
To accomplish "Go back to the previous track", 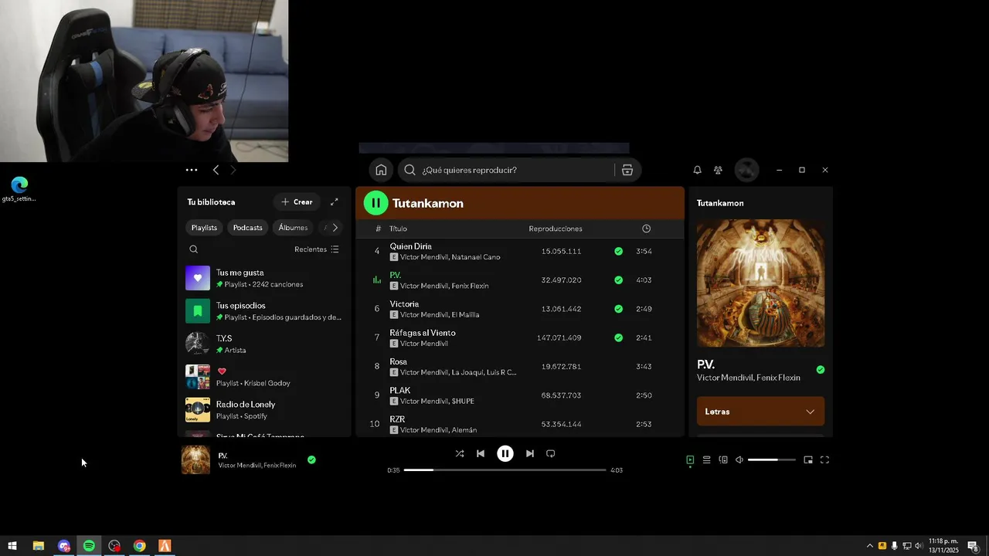I will point(481,453).
